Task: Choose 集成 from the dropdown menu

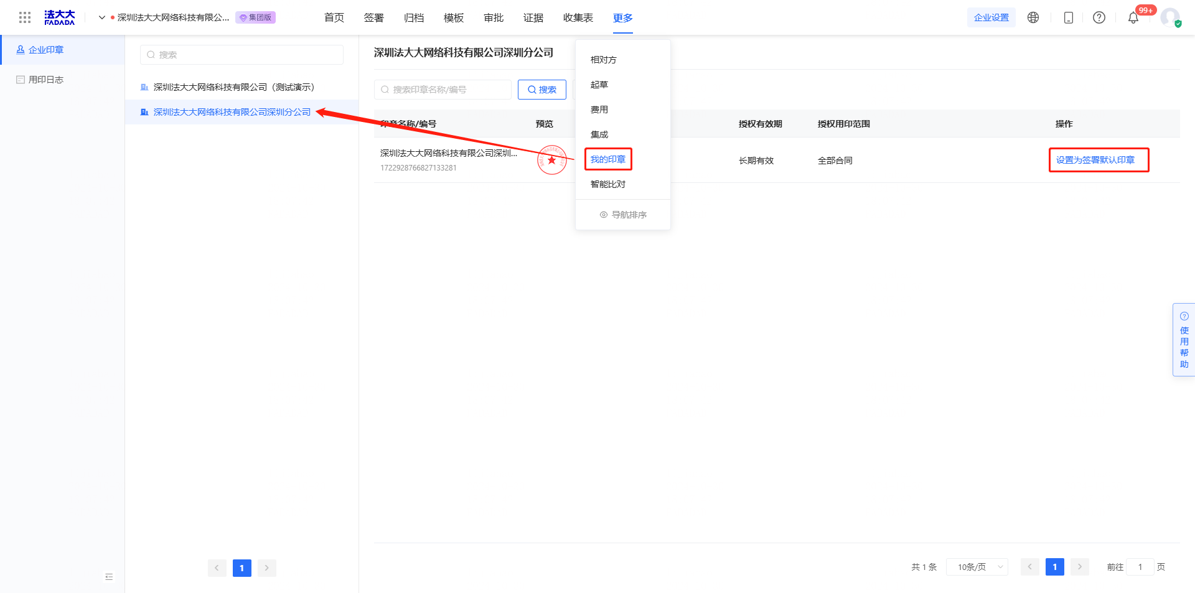Action: pyautogui.click(x=623, y=134)
